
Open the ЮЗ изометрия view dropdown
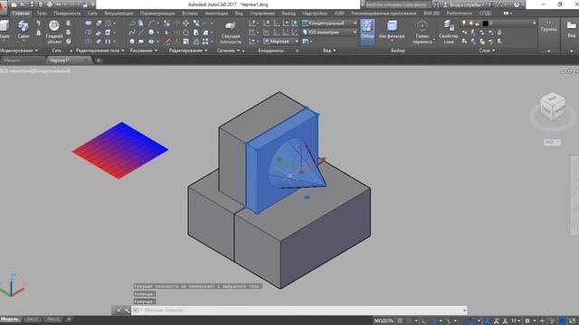click(x=329, y=32)
